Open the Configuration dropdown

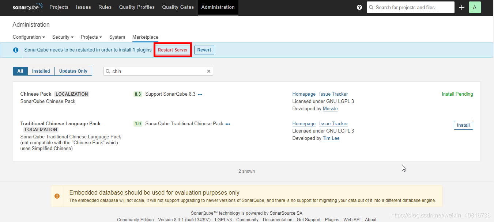coord(29,37)
